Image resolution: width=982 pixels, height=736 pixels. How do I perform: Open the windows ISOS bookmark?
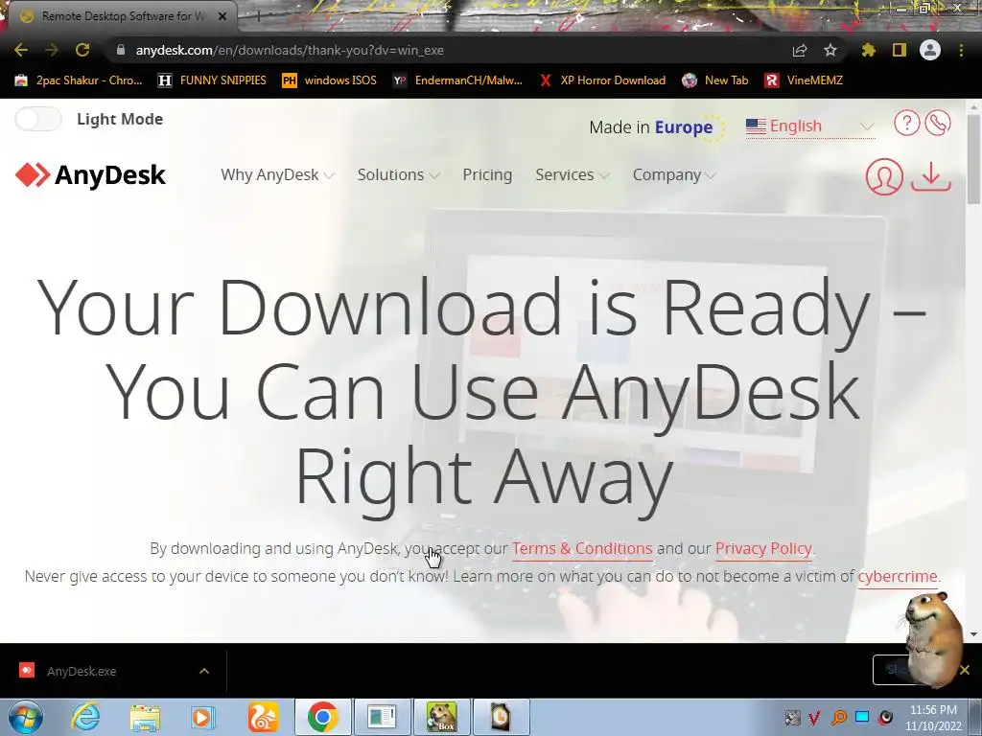tap(330, 80)
